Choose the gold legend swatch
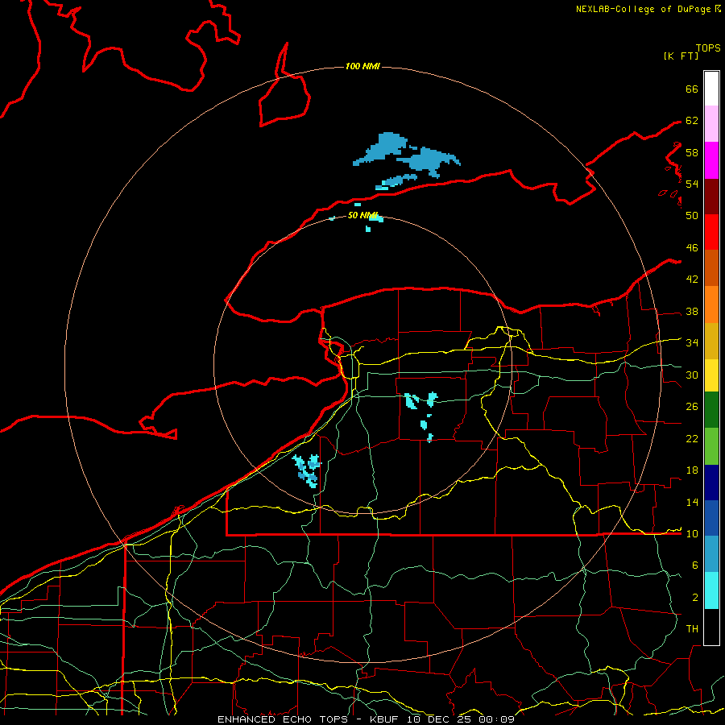Screen dimensions: 725x725 click(x=711, y=342)
